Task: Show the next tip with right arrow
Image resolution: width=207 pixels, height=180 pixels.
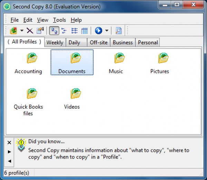Action: (x=9, y=152)
